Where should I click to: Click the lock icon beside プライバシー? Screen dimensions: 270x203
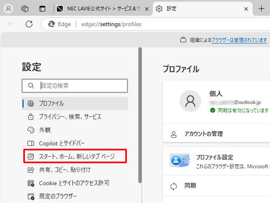pos(31,117)
